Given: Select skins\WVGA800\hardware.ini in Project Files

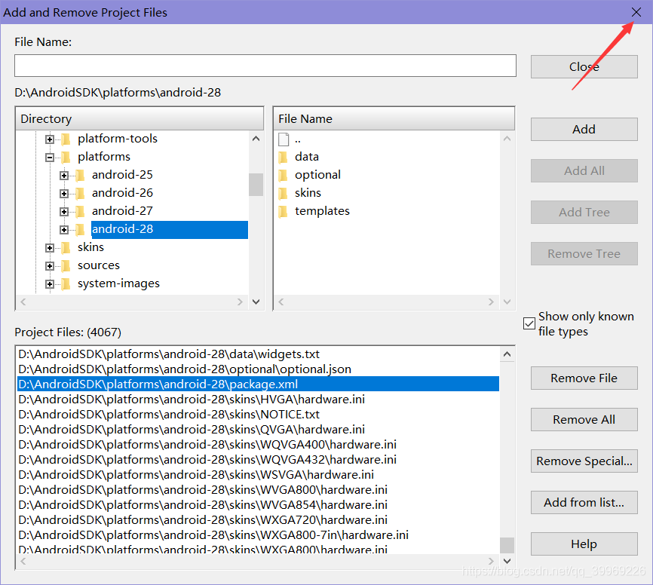Looking at the screenshot, I should (258, 490).
